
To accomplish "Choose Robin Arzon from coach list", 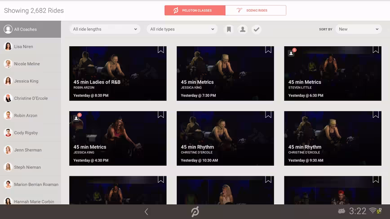I will pyautogui.click(x=31, y=115).
